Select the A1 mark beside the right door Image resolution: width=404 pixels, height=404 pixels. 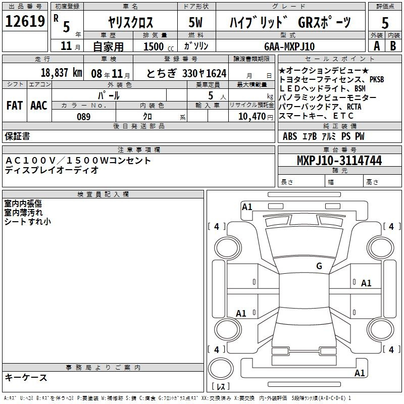point(366,283)
